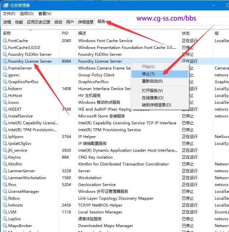This screenshot has width=229, height=232.
Task: Choose 停止(T) in the context menu
Action: tap(148, 74)
